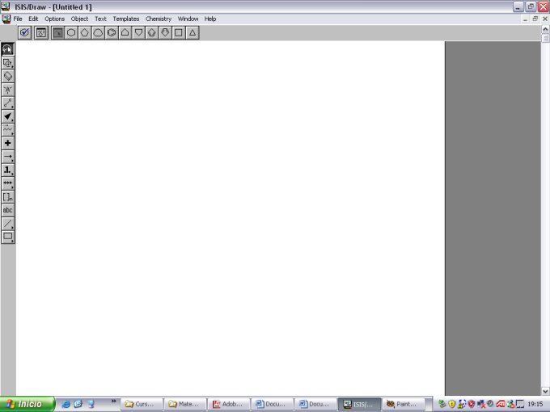Open the Chemistry menu
This screenshot has width=550, height=412.
tap(159, 19)
